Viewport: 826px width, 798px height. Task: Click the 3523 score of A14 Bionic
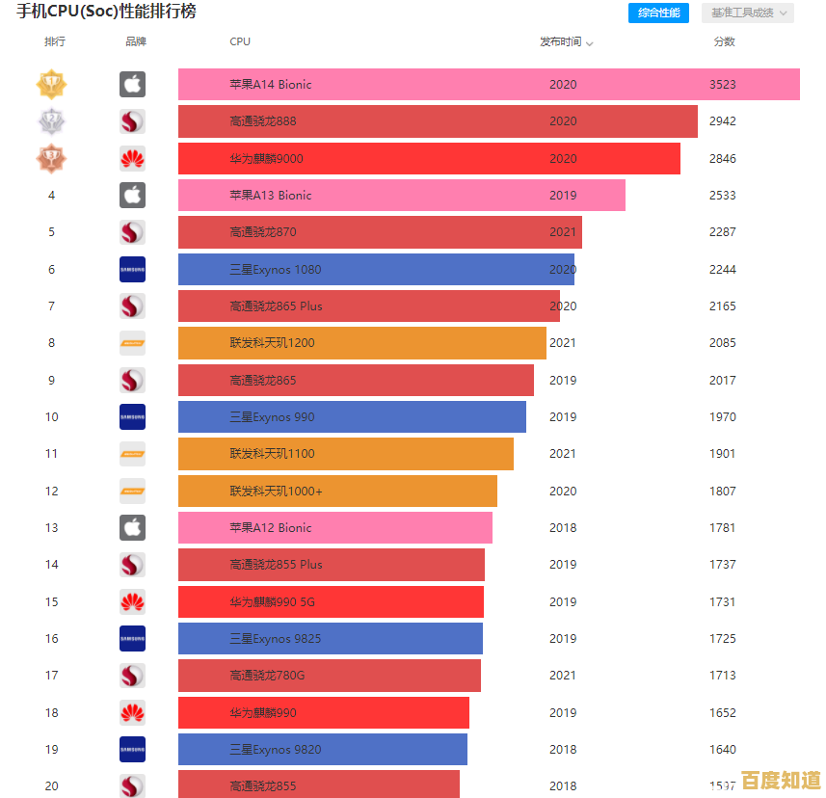[722, 85]
